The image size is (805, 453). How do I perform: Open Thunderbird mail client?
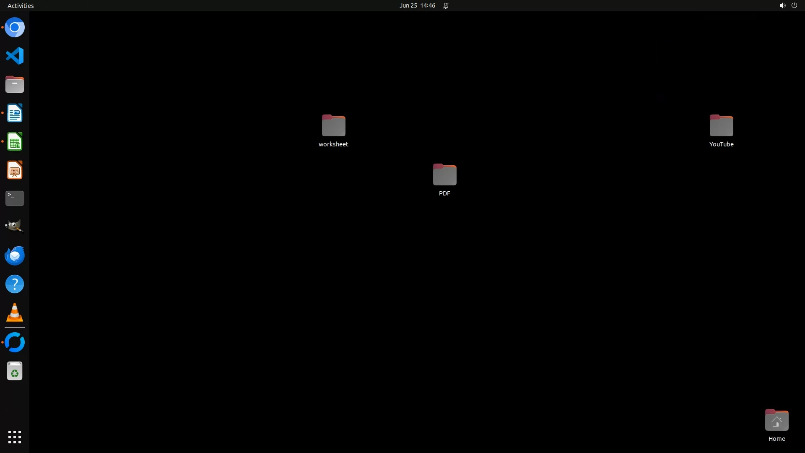click(x=15, y=255)
